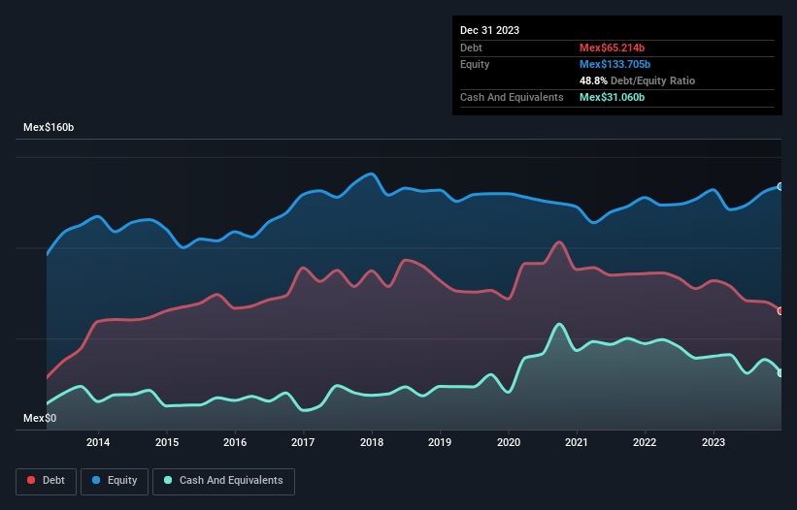Click the Mex$160b y-axis label
This screenshot has width=797, height=510.
point(49,127)
